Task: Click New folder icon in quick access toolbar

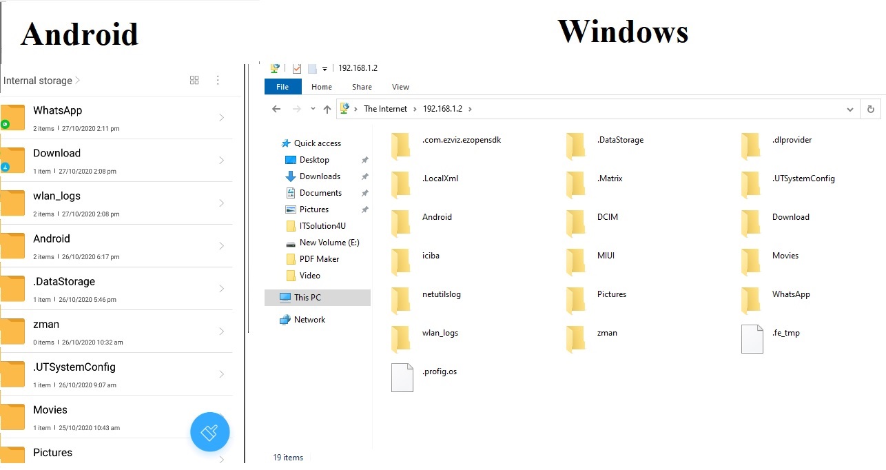Action: [x=312, y=68]
